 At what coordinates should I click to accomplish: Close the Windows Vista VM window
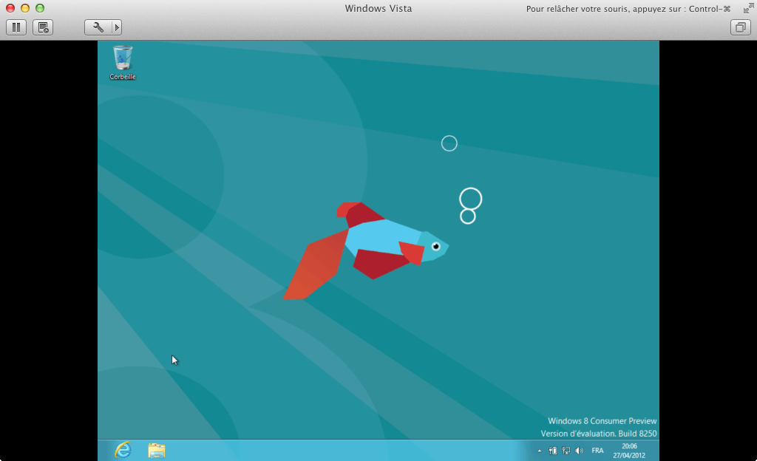(10, 8)
